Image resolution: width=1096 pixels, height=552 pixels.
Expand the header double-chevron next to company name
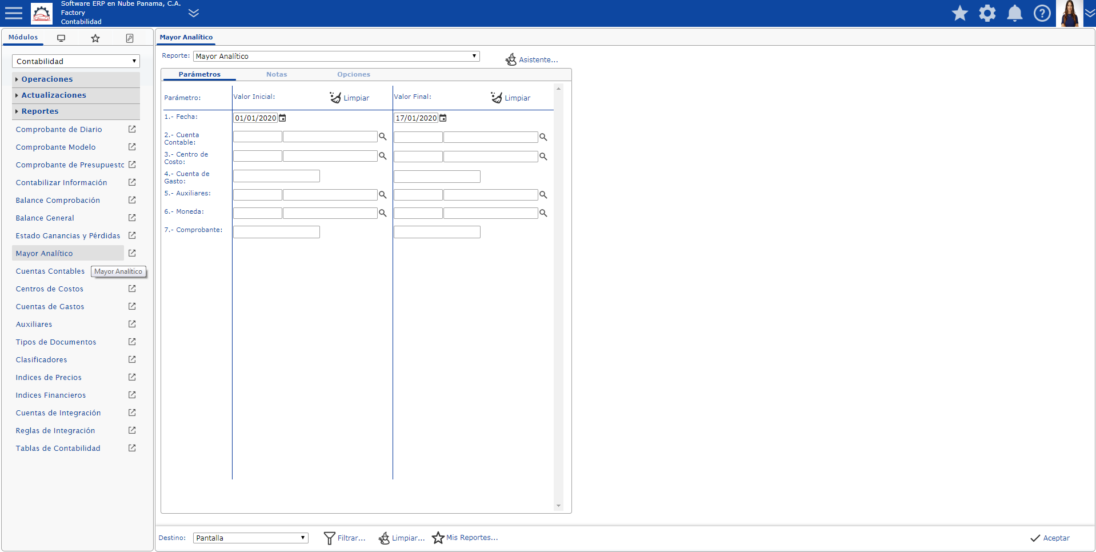[x=194, y=13]
